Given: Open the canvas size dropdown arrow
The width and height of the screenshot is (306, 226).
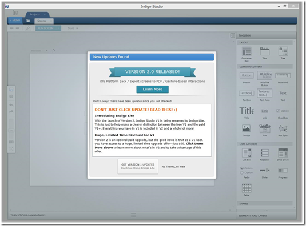Looking at the screenshot, I should coord(47,51).
